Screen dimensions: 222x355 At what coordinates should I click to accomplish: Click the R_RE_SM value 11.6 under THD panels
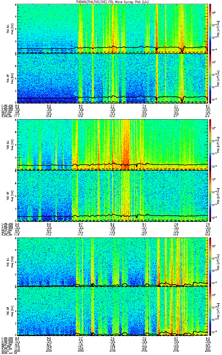click(17, 235)
